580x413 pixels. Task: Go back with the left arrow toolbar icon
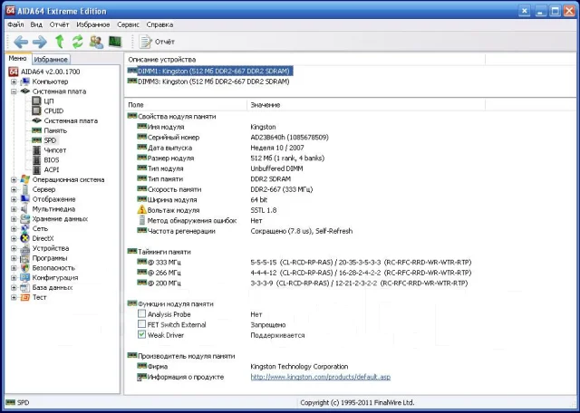click(21, 42)
